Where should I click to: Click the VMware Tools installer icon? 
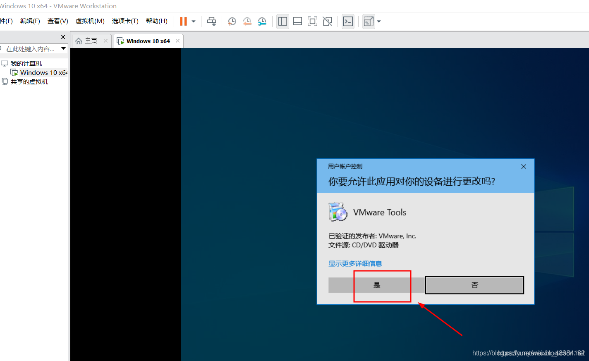338,212
